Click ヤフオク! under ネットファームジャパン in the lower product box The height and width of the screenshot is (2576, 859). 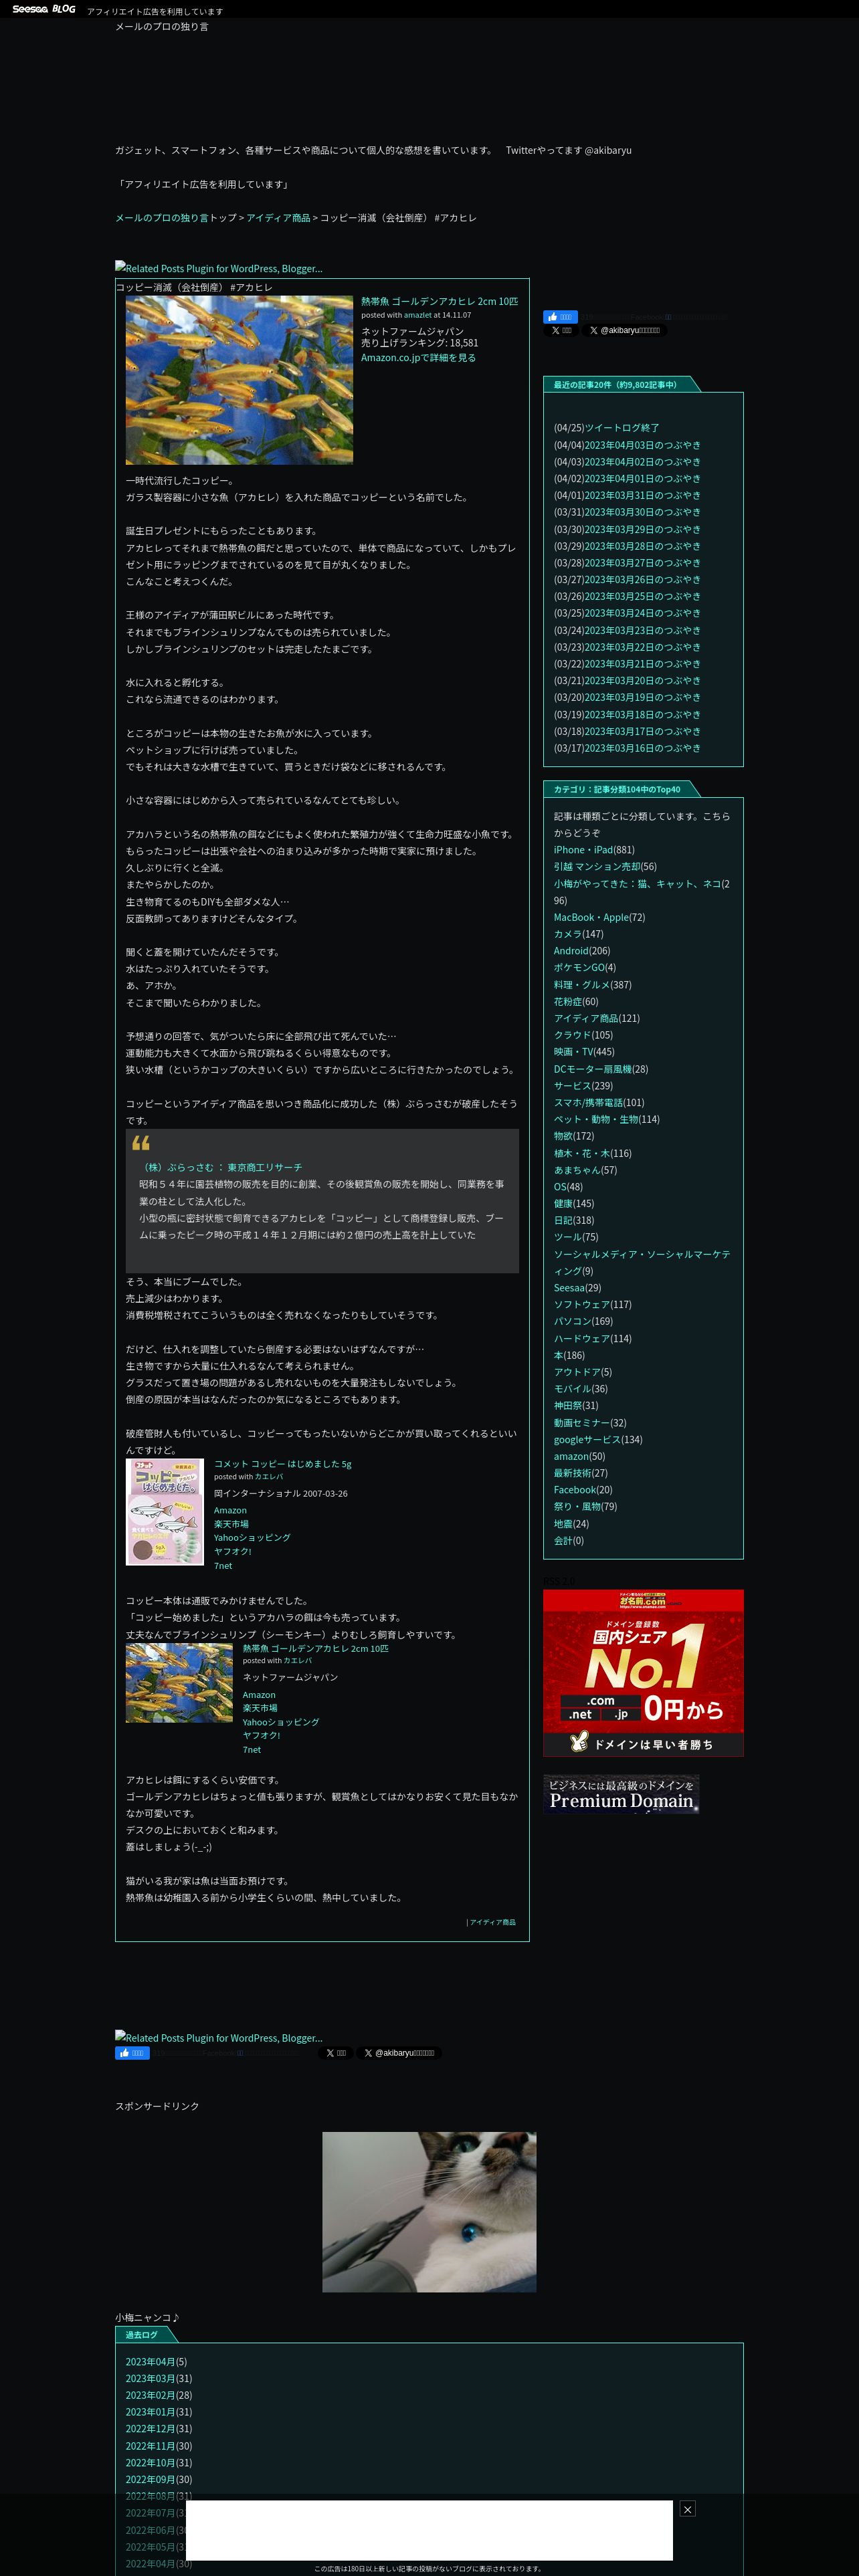(x=261, y=1735)
